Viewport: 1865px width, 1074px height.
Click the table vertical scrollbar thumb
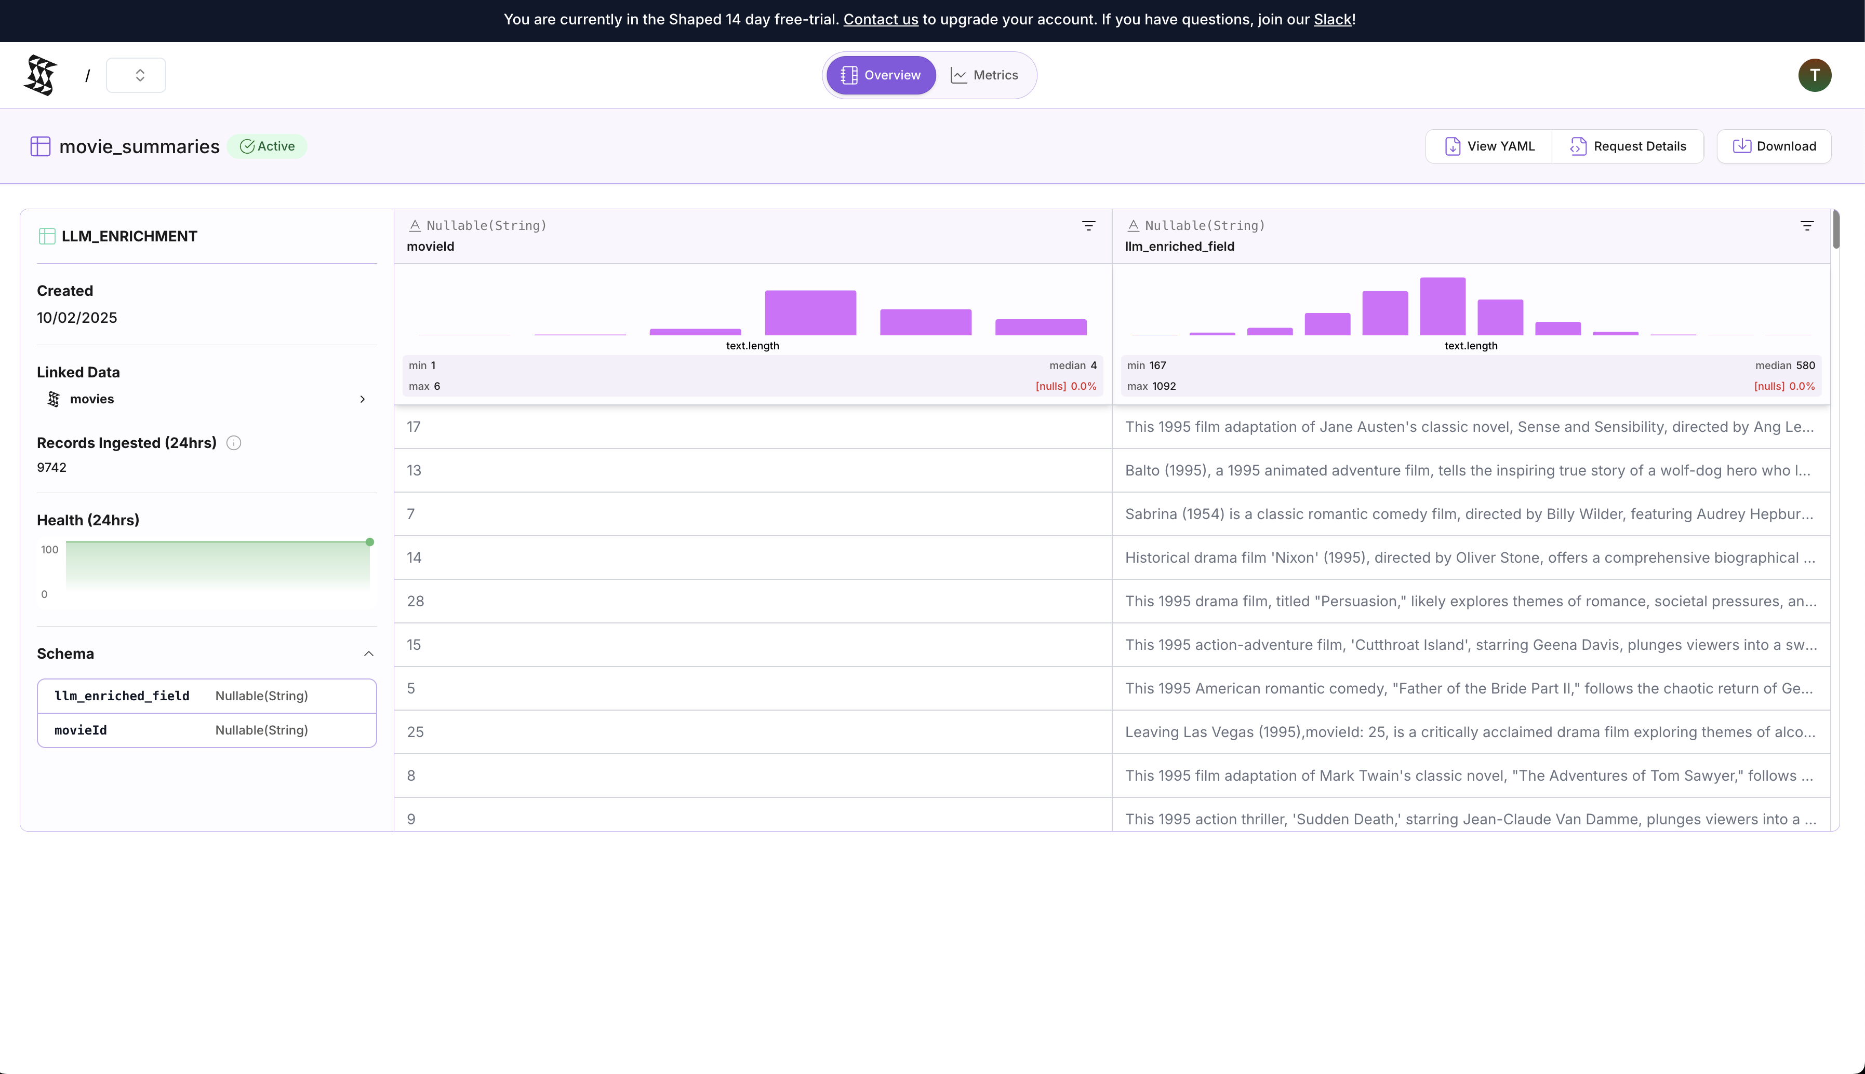coord(1835,230)
